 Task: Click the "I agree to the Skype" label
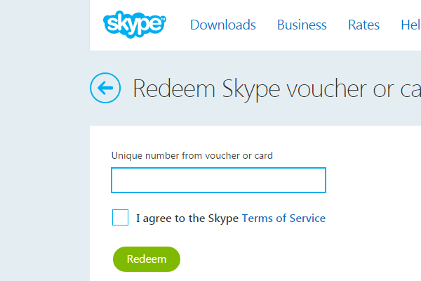coord(187,218)
